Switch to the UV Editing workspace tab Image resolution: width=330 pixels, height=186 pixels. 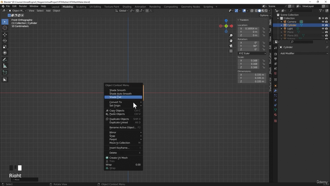(95, 6)
